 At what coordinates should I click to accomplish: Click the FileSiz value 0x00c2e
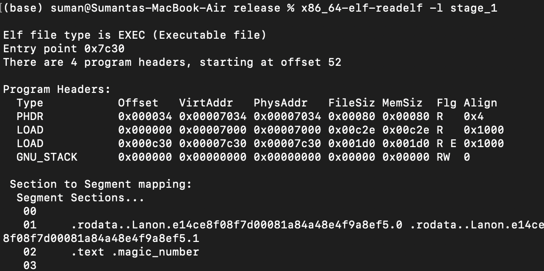(x=351, y=130)
